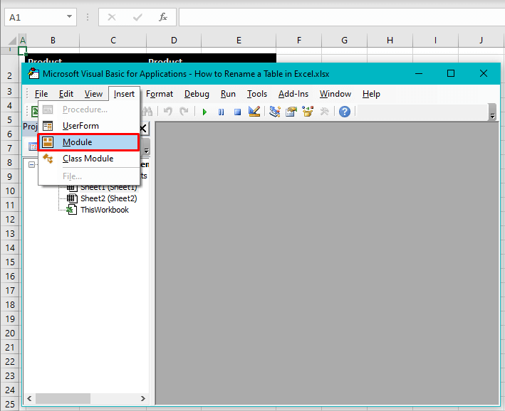Screen dimensions: 505x411
Task: Click the Run Sub/UserForm play icon
Action: (204, 112)
